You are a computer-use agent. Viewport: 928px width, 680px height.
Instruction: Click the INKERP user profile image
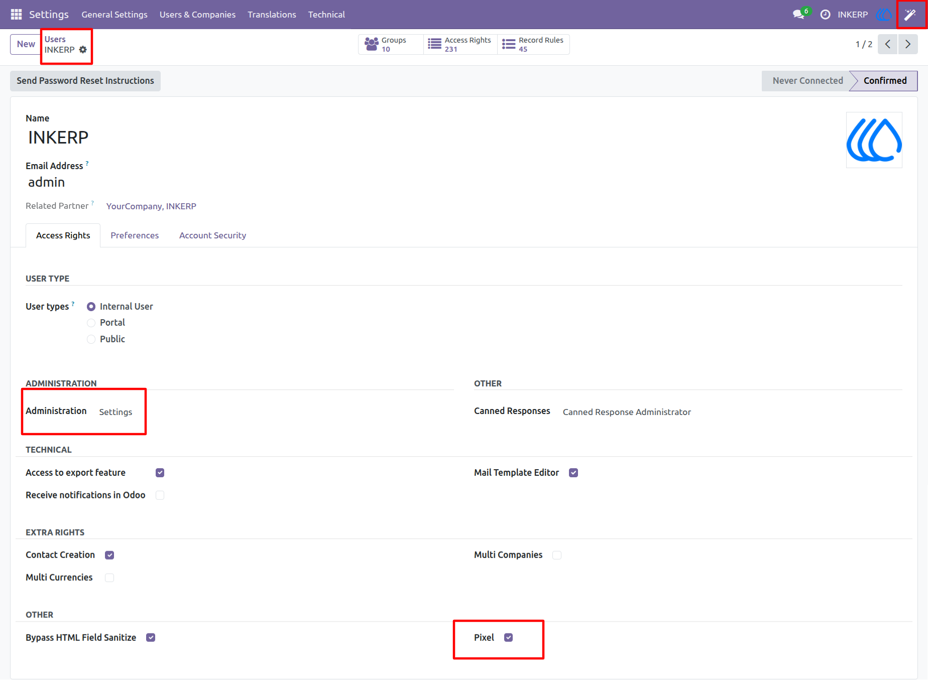tap(874, 140)
